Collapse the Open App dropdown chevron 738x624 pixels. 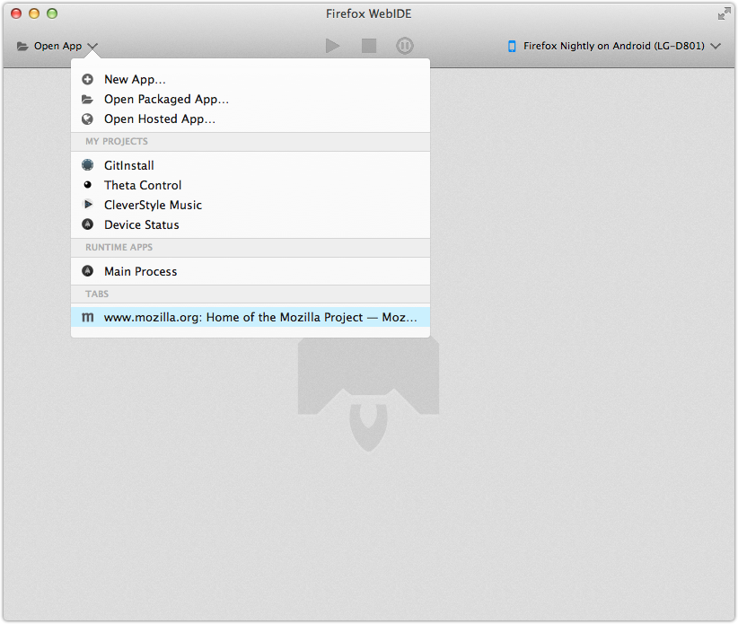[92, 46]
